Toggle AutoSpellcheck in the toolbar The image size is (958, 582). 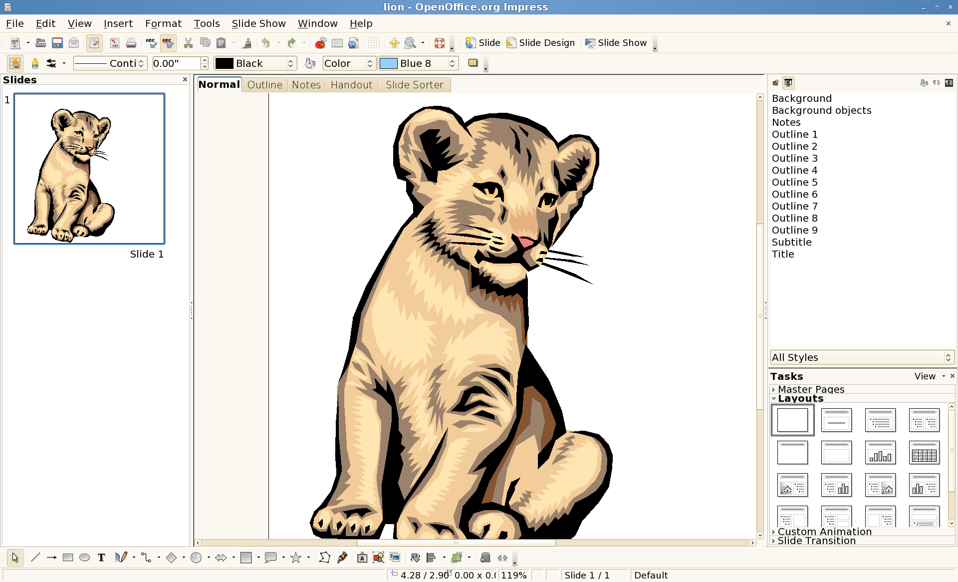click(168, 43)
